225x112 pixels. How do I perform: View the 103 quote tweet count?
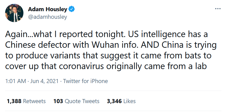coord(58,101)
